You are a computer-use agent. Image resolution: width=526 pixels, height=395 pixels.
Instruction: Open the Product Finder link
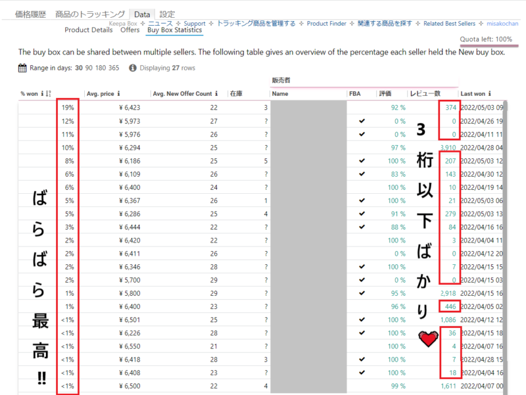pyautogui.click(x=327, y=24)
